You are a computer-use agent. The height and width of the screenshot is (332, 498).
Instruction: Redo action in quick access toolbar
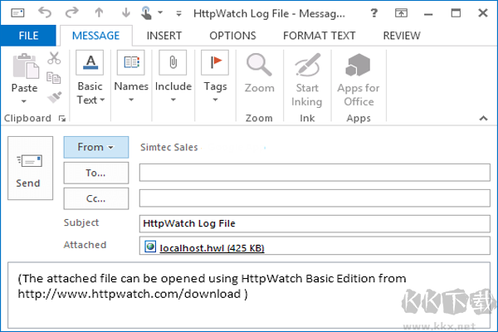coord(71,12)
